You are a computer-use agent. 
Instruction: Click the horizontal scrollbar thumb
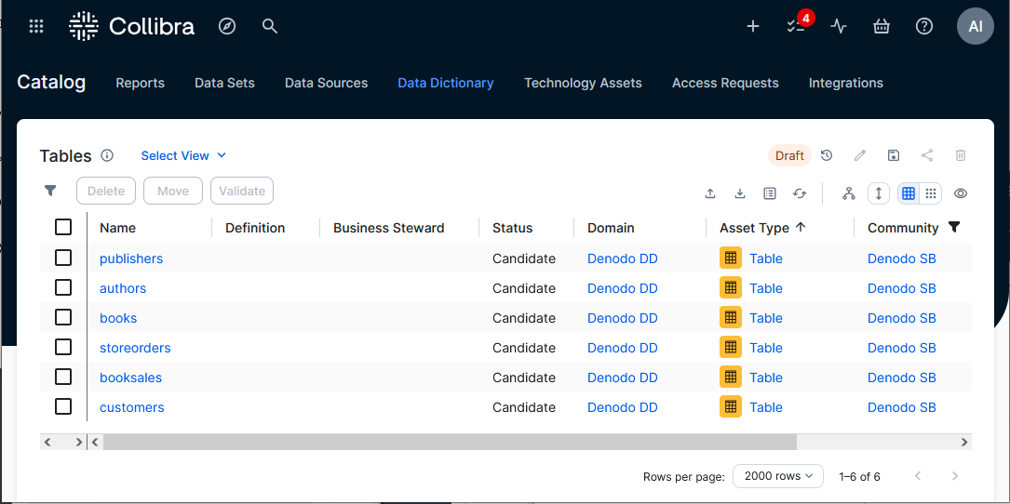(x=450, y=443)
